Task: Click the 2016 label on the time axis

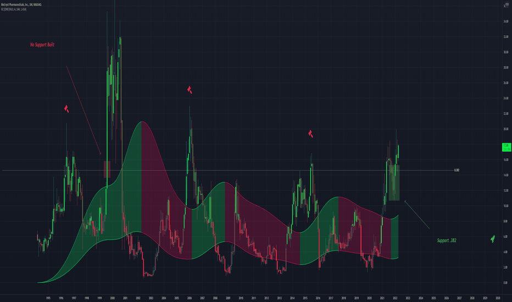Action: click(x=318, y=298)
